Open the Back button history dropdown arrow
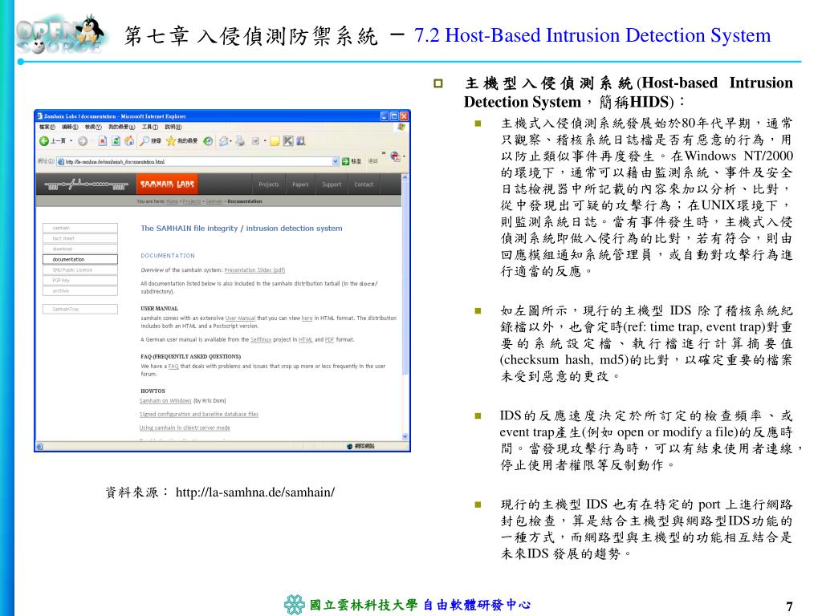This screenshot has width=822, height=616. pyautogui.click(x=71, y=141)
